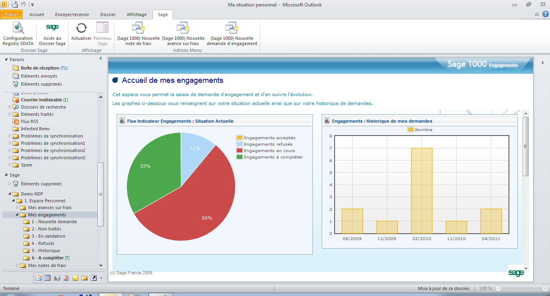
Task: Switch to the Dossier tab
Action: click(108, 14)
